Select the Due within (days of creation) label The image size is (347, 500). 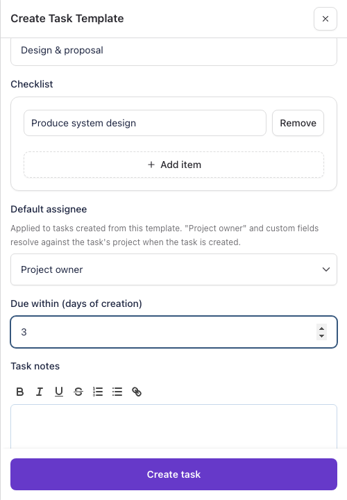pyautogui.click(x=76, y=303)
